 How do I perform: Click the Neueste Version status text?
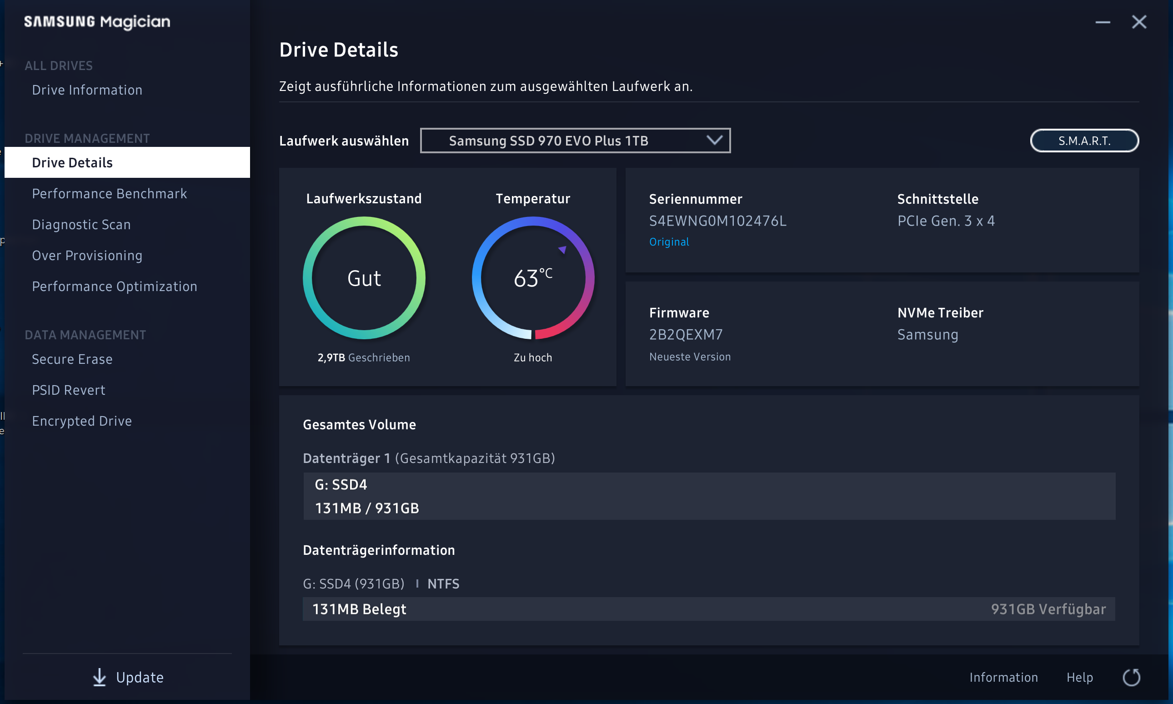point(690,357)
